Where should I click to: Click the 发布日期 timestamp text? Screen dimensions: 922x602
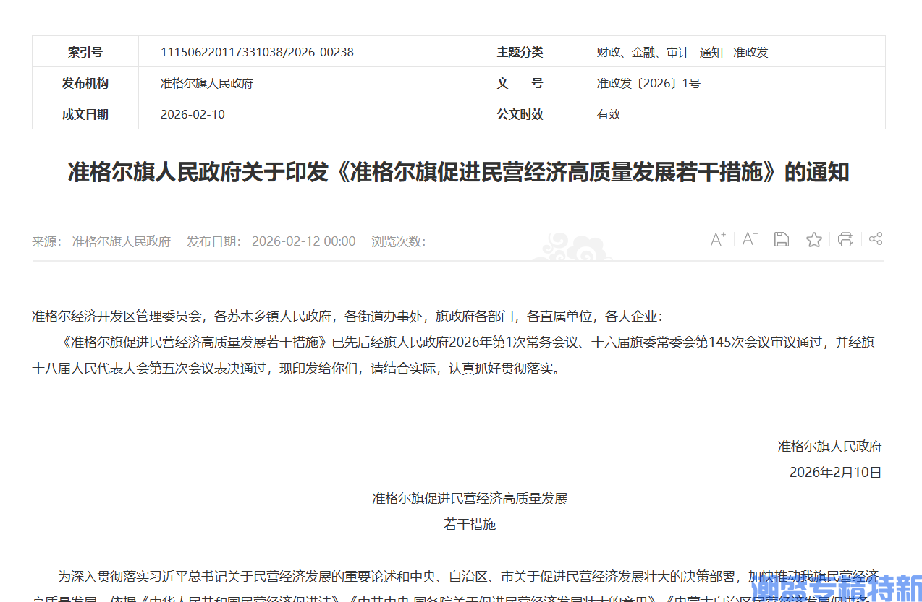(x=303, y=241)
